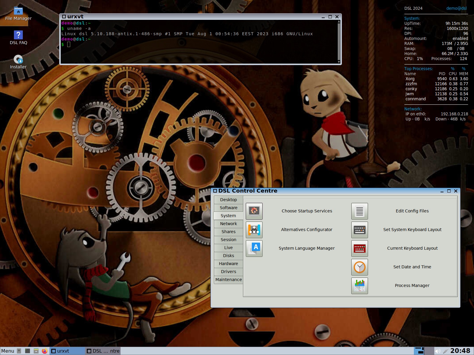Click the volume speaker tray icon
This screenshot has width=474, height=355.
[x=438, y=351]
